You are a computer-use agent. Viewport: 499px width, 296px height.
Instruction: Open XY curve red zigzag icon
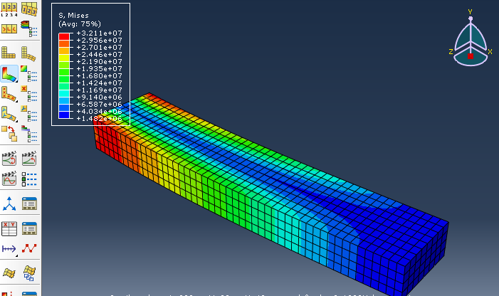29,248
